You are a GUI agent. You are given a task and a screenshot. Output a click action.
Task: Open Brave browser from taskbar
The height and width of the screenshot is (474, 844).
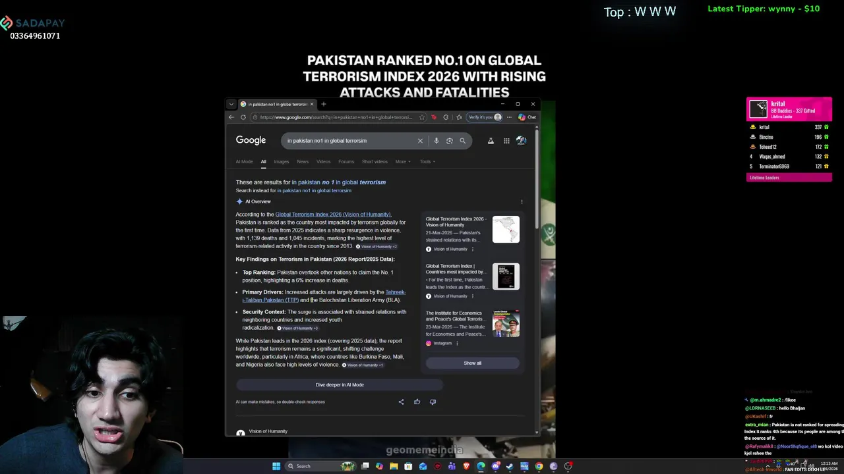pos(466,466)
